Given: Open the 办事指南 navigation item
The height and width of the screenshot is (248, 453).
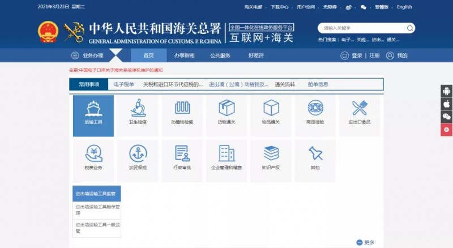Looking at the screenshot, I should 184,55.
